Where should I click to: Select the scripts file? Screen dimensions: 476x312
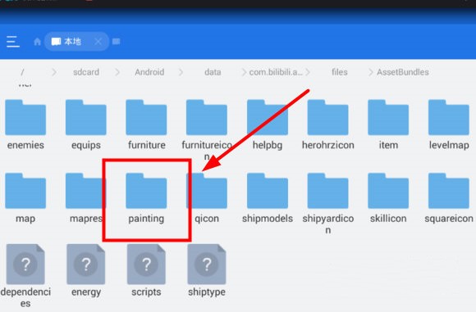point(146,270)
